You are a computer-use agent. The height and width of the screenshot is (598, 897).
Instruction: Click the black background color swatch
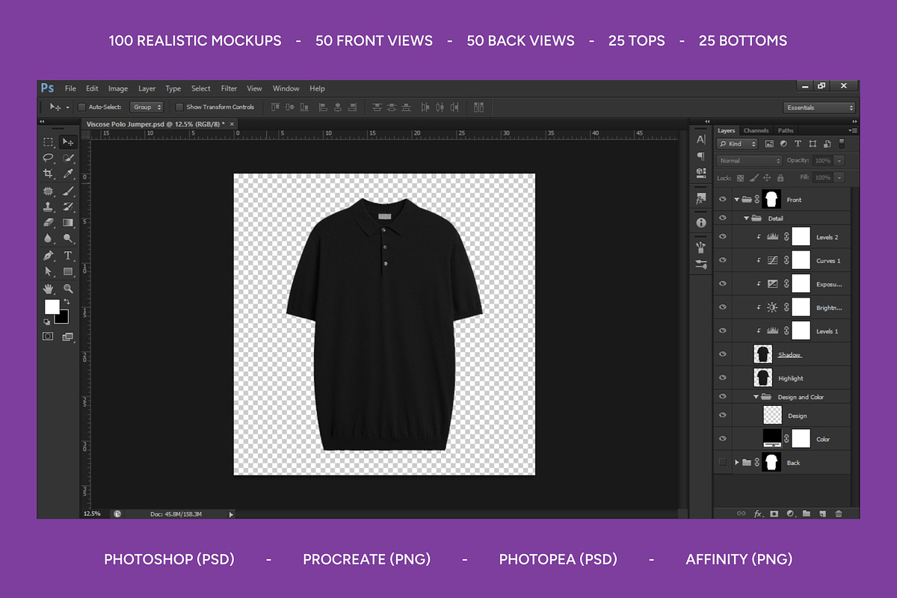pos(63,318)
